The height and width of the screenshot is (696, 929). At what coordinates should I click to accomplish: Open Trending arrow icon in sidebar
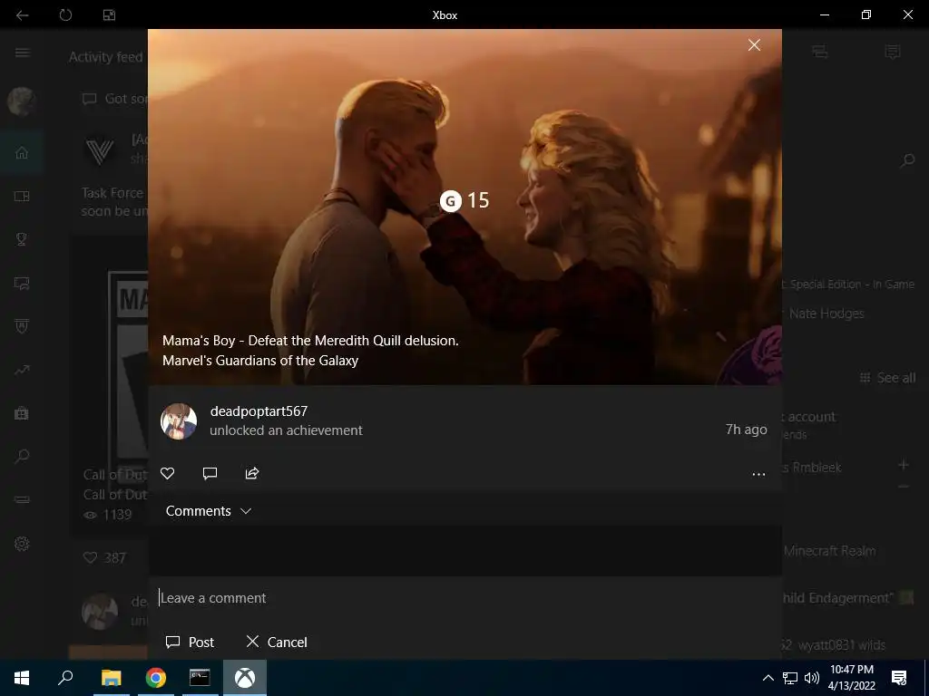click(22, 370)
